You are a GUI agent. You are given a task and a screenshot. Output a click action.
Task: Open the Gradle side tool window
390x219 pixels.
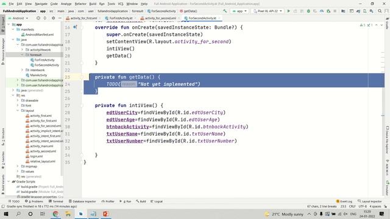click(388, 24)
